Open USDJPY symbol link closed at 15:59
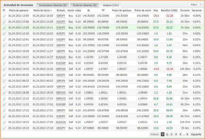205x139 pixels. 61,22
